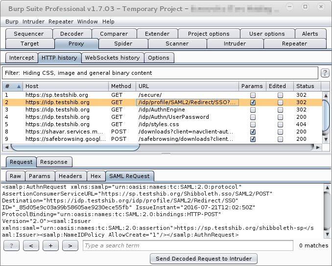332x266 pixels.
Task: Click the sort arrow in the # column
Action: coord(19,86)
